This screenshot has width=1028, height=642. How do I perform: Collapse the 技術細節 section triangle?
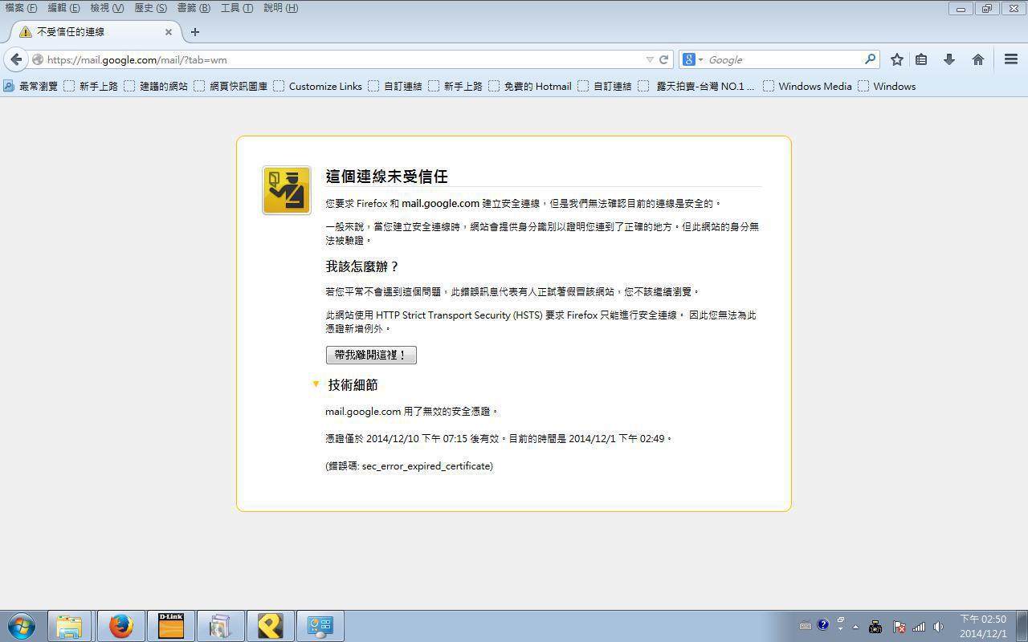pos(316,384)
